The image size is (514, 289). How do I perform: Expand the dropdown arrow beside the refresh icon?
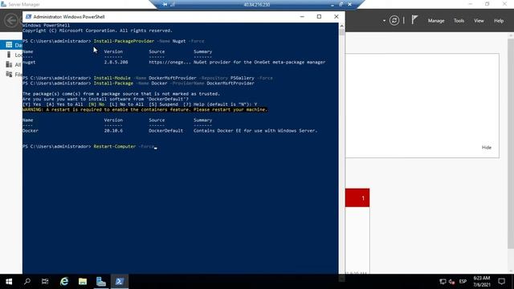(384, 21)
